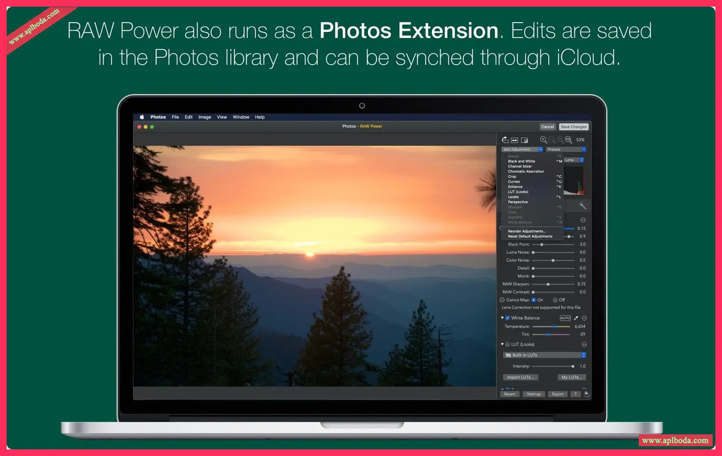Click Import LUTs… button
The image size is (722, 456).
[520, 377]
